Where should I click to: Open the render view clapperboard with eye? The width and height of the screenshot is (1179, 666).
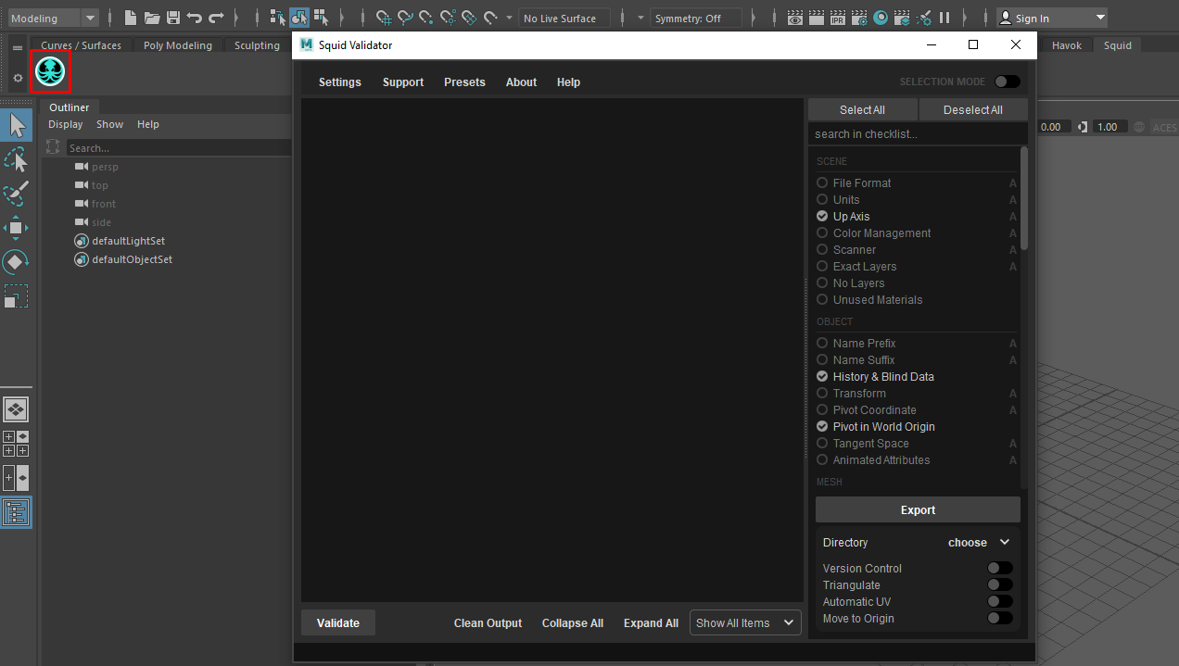[x=794, y=18]
